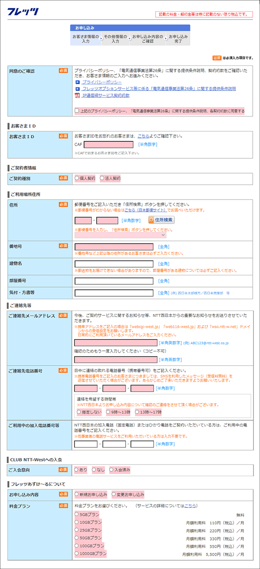The width and height of the screenshot is (260, 569).
Task: Click the email confirmation input field
Action: [116, 360]
